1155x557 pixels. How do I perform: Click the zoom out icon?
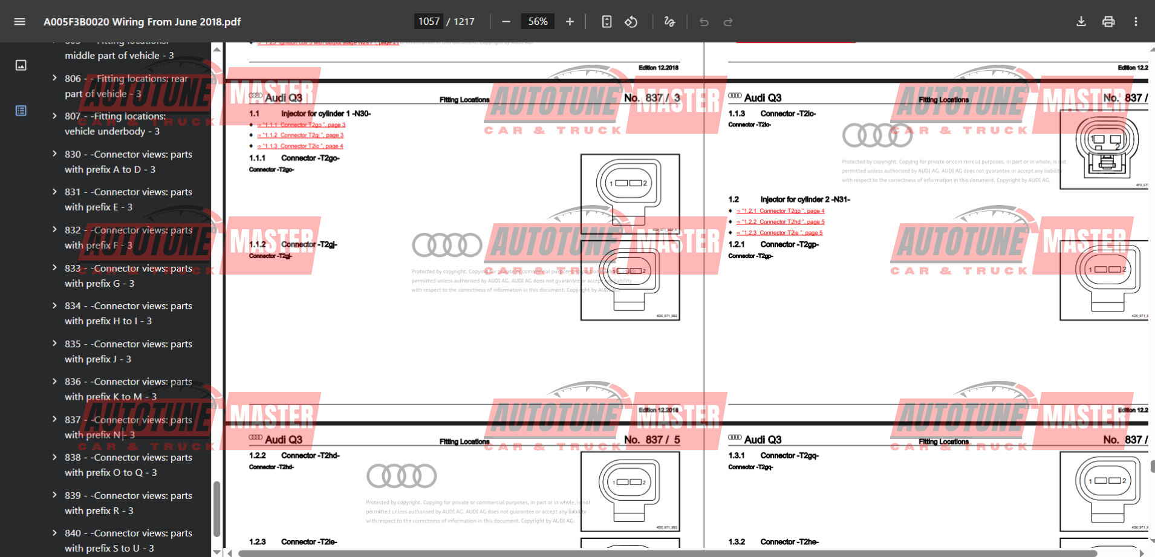pos(506,21)
